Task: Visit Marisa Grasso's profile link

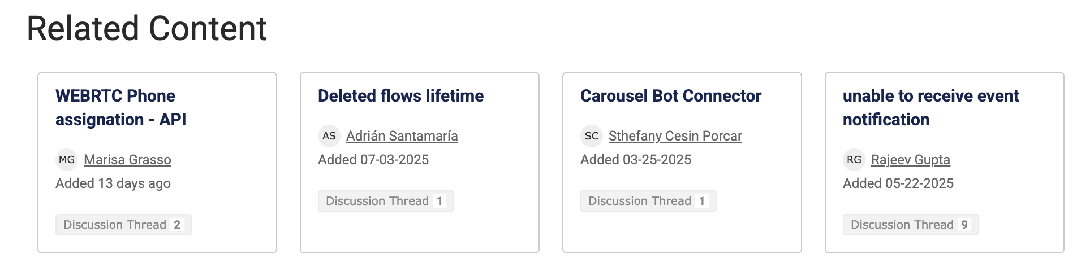Action: (x=127, y=160)
